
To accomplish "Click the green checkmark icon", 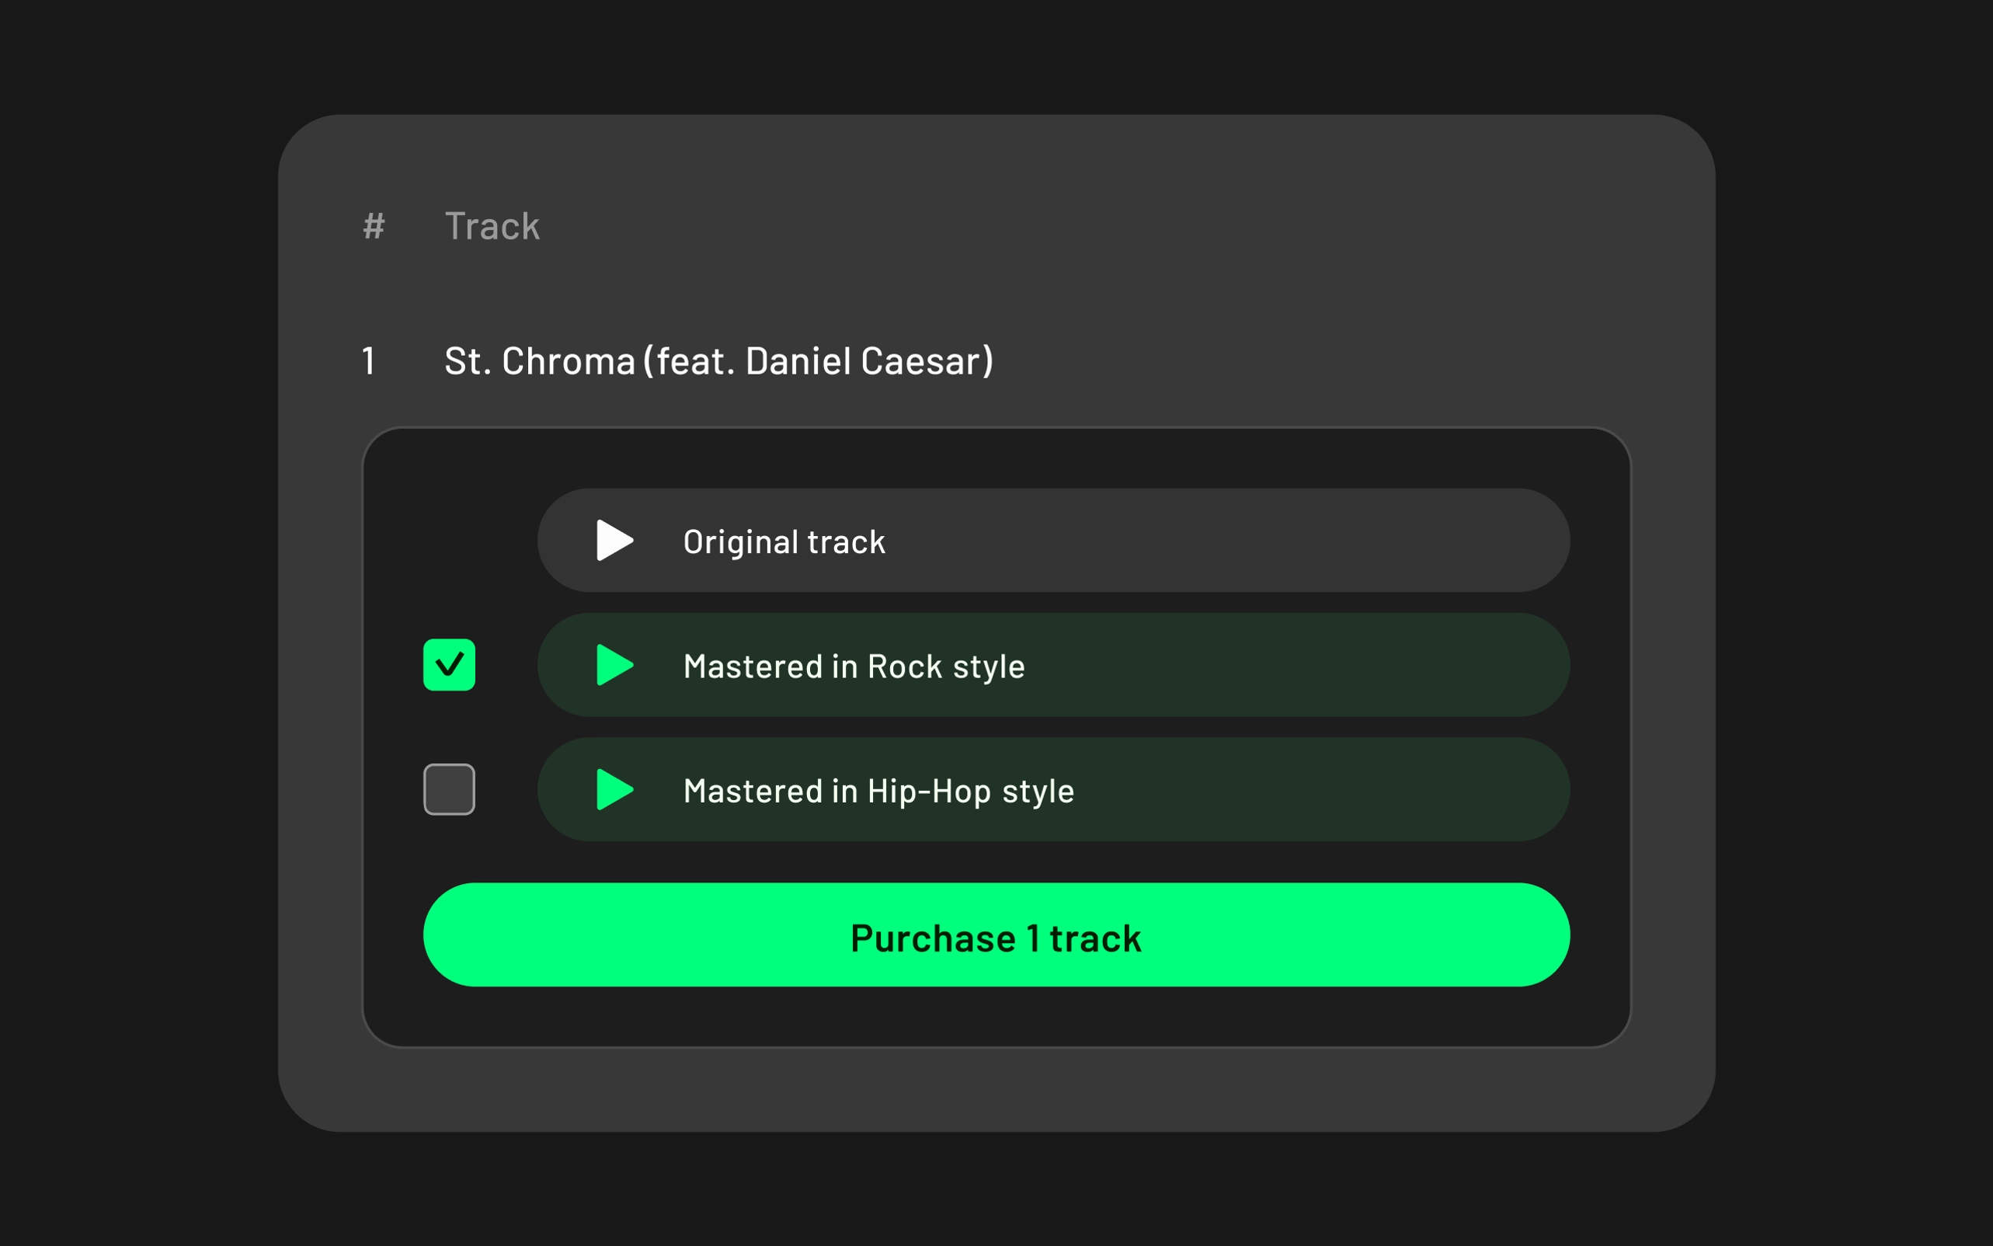I will tap(449, 665).
